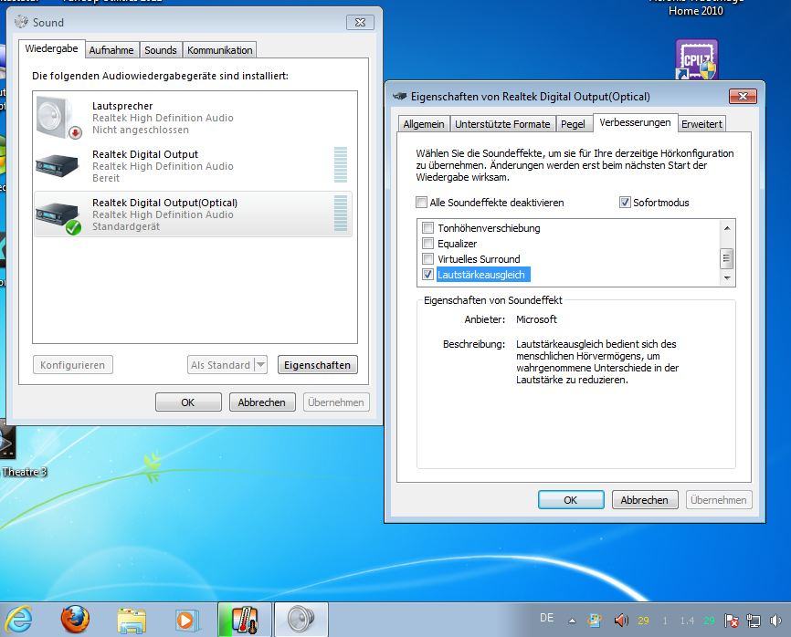Open the network tray icon
Image resolution: width=791 pixels, height=637 pixels.
[x=754, y=621]
